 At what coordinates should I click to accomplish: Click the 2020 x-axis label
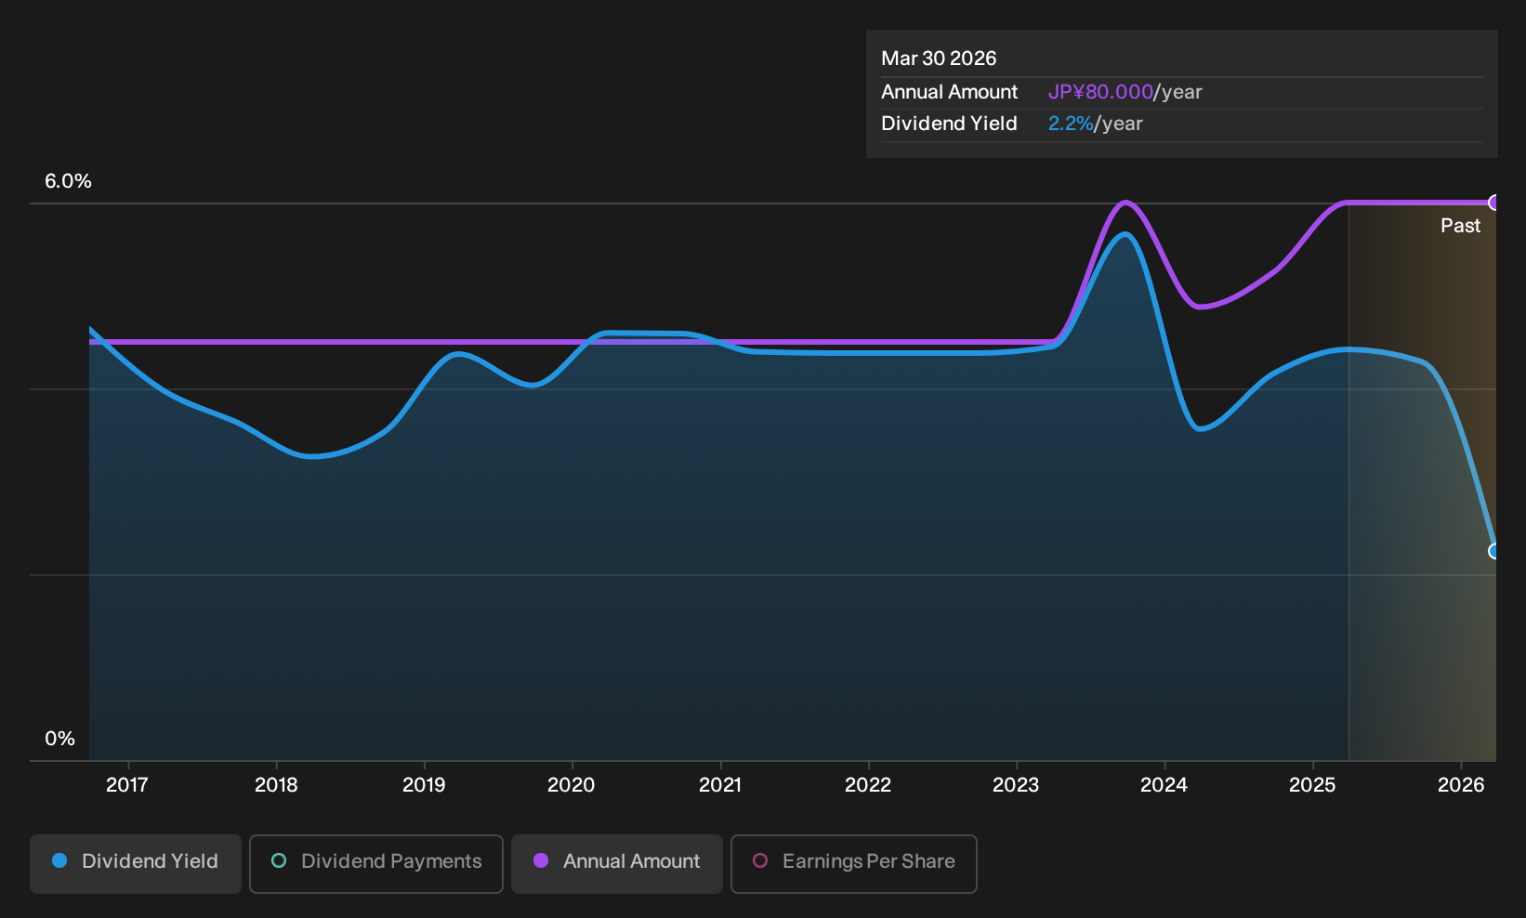tap(572, 785)
